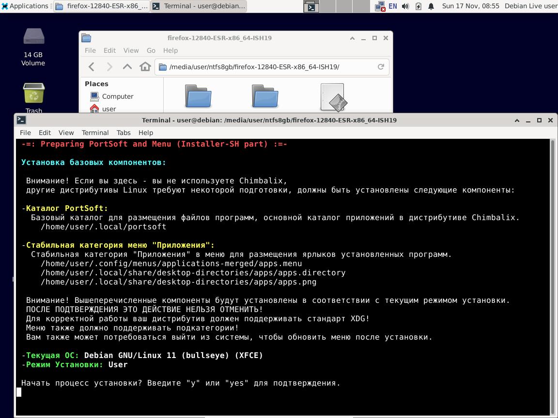This screenshot has width=558, height=418.
Task: Open the network connection tray icon
Action: coord(380,6)
